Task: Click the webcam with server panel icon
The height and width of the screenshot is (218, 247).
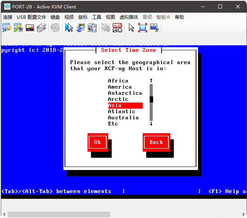Action: point(92,28)
